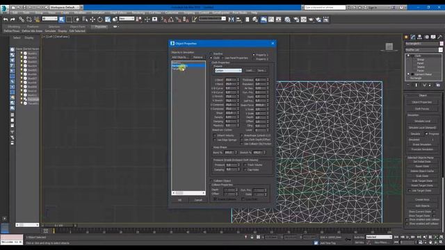This screenshot has height=250, width=445.
Task: Select the Inactive radio button
Action: click(x=211, y=53)
